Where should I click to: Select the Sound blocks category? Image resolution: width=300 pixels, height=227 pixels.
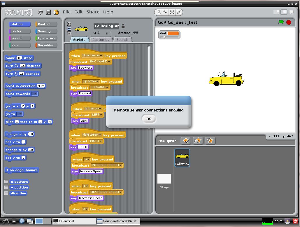tap(20, 38)
